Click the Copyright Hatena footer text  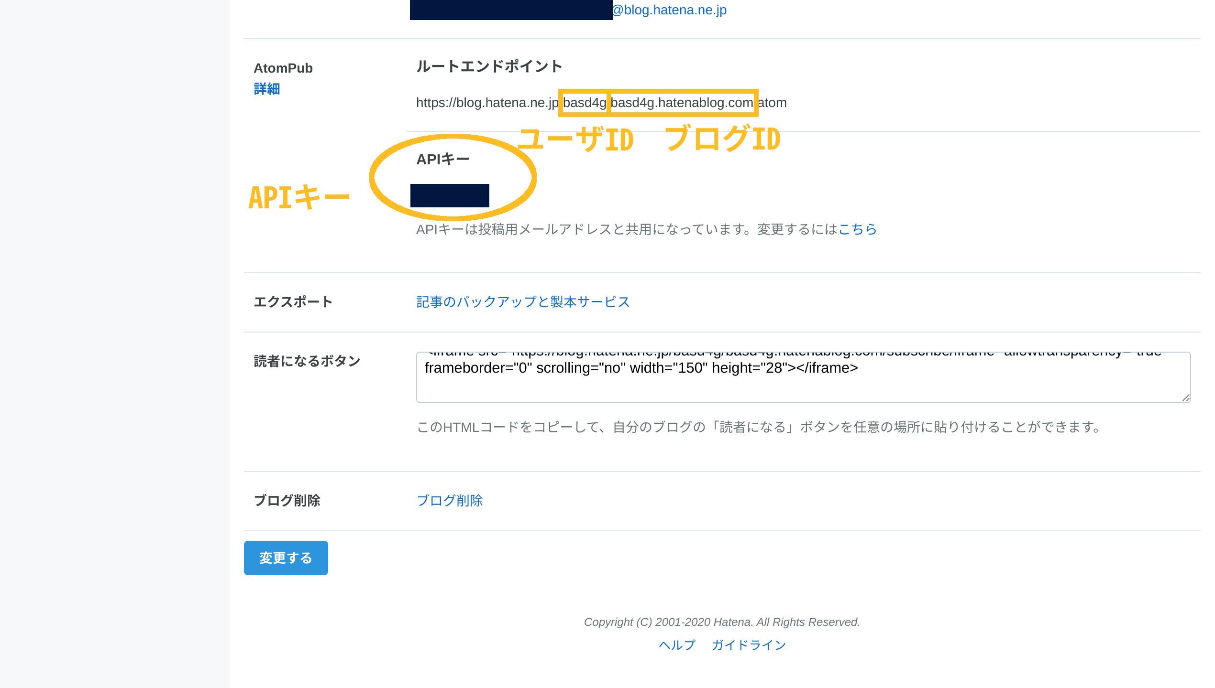[x=722, y=622]
